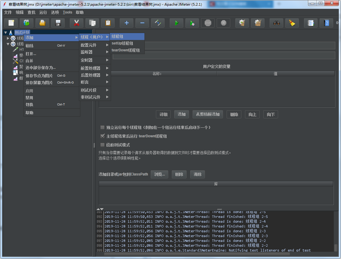The width and height of the screenshot is (341, 259).
Task: Open the 监听器 submenu
Action: [95, 52]
